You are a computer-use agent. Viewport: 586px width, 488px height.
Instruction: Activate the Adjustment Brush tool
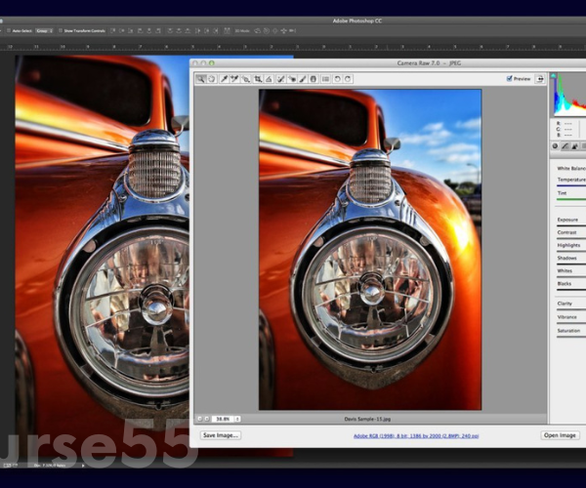(303, 79)
